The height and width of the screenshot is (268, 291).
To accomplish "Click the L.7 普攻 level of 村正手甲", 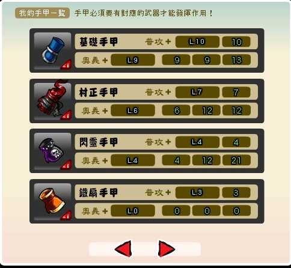I will point(197,92).
